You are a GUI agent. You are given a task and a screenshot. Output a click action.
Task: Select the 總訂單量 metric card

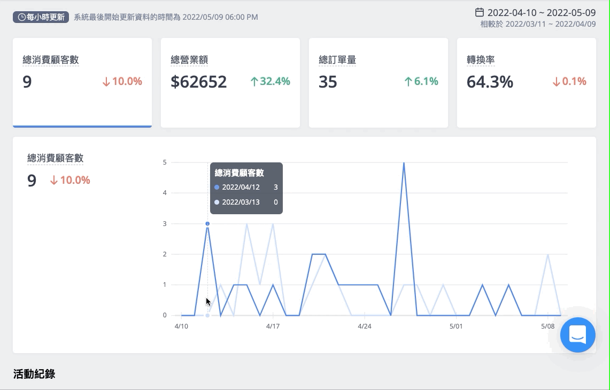[378, 82]
